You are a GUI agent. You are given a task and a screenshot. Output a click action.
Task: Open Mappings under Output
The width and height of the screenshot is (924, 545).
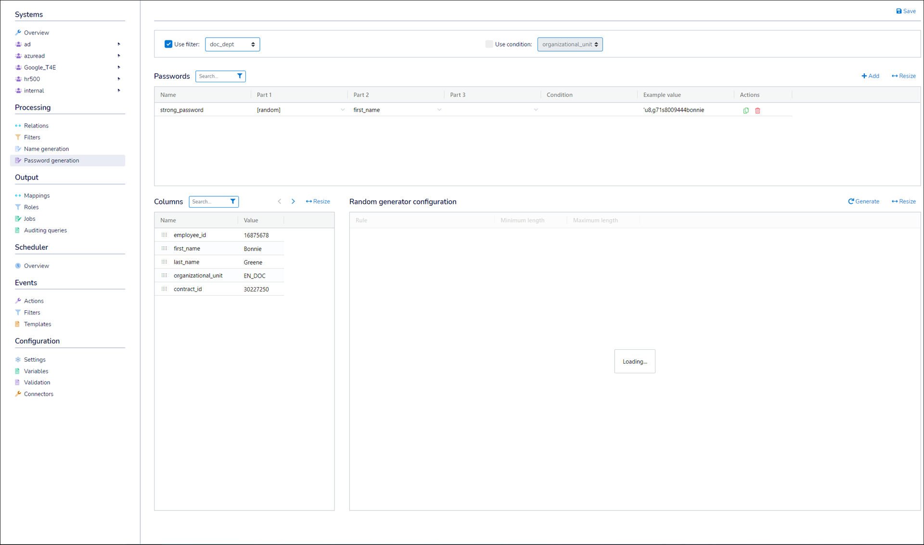pyautogui.click(x=37, y=195)
